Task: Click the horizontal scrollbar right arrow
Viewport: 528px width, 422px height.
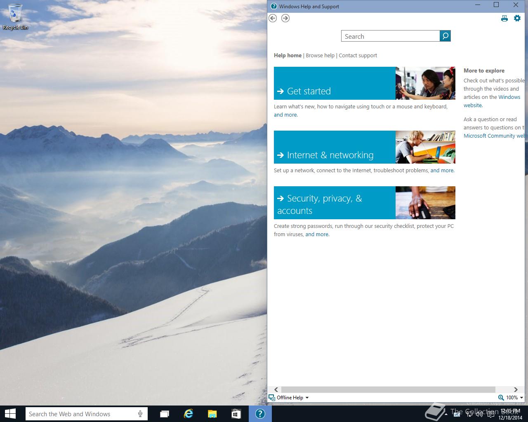Action: pyautogui.click(x=516, y=389)
